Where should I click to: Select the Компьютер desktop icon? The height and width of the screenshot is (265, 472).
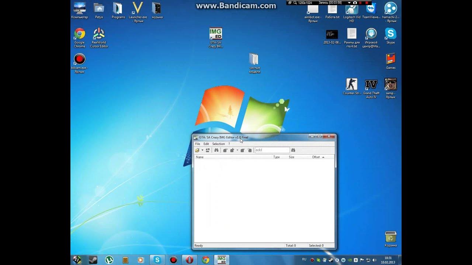coord(80,11)
